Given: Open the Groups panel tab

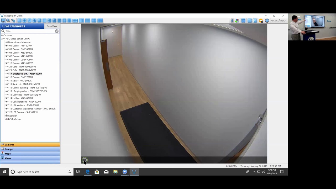Looking at the screenshot, I should point(30,149).
